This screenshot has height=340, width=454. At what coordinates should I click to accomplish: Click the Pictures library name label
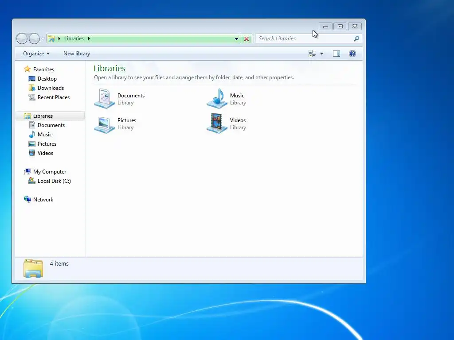127,120
